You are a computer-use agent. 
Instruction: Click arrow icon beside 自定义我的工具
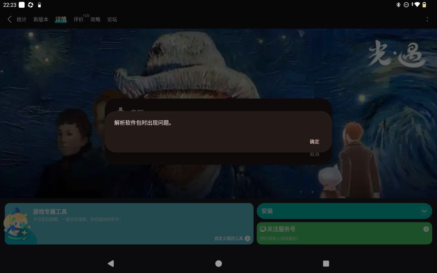click(x=248, y=239)
